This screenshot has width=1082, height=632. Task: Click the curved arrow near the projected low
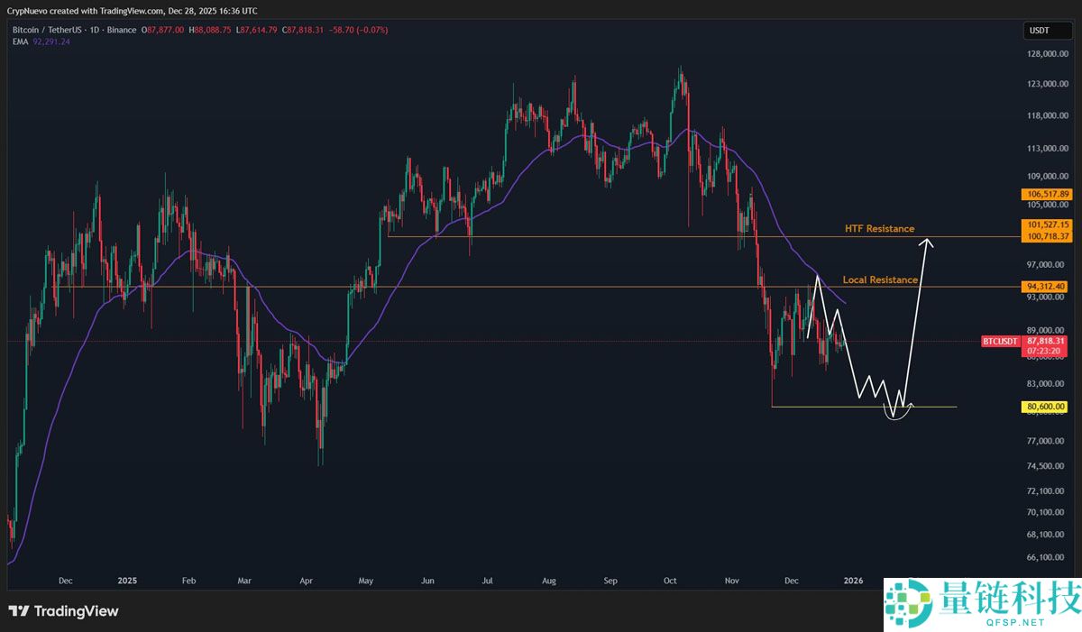[x=901, y=411]
